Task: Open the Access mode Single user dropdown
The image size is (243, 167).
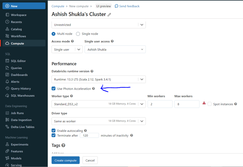Action: tap(67, 50)
